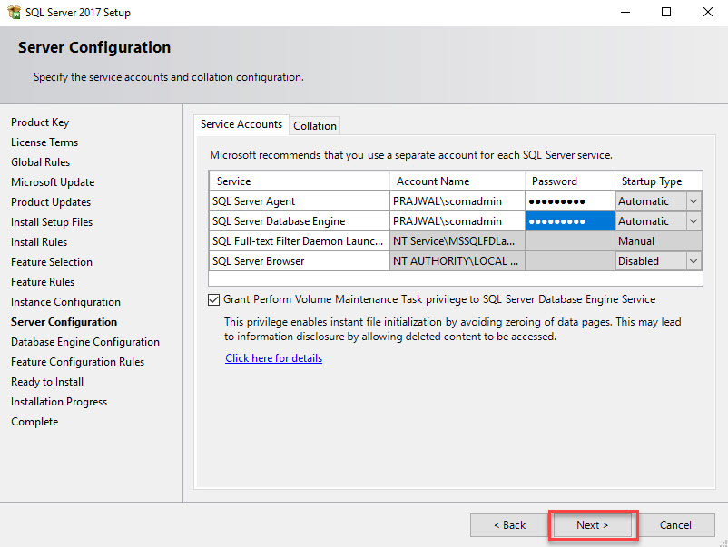Select Database Engine Configuration step in sidebar
Image resolution: width=728 pixels, height=547 pixels.
[85, 342]
